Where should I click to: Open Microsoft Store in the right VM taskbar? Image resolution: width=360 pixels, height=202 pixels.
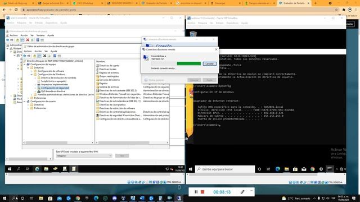[295, 169]
